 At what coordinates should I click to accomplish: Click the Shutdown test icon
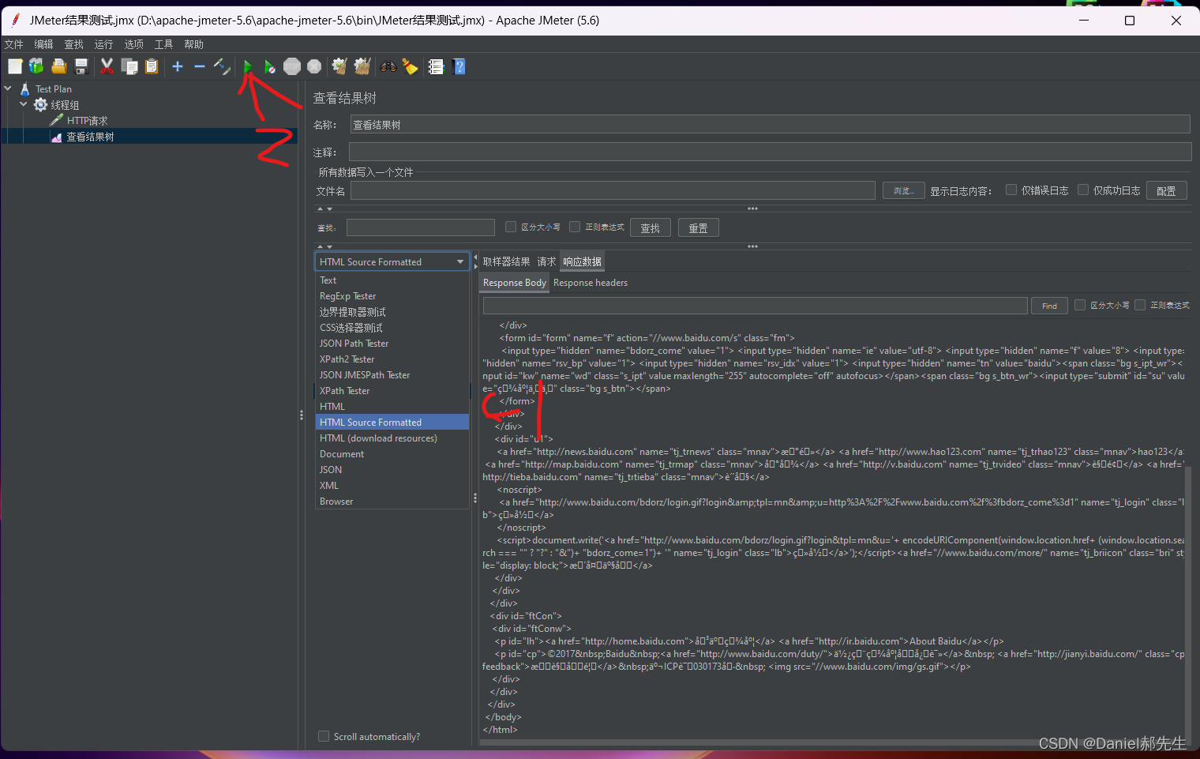314,66
